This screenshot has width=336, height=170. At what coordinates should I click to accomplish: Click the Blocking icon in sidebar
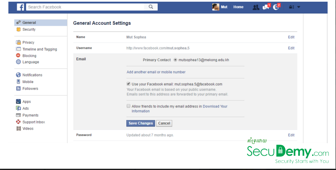(18, 55)
